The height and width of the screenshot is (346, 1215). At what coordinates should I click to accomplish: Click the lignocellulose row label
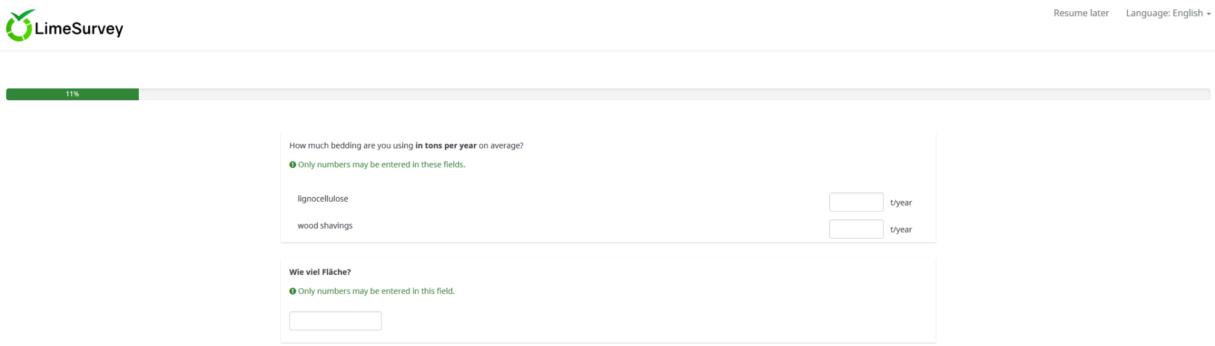pyautogui.click(x=323, y=199)
